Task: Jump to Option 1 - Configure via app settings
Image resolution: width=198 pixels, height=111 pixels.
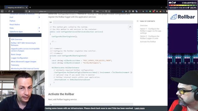Action: pyautogui.click(x=151, y=31)
